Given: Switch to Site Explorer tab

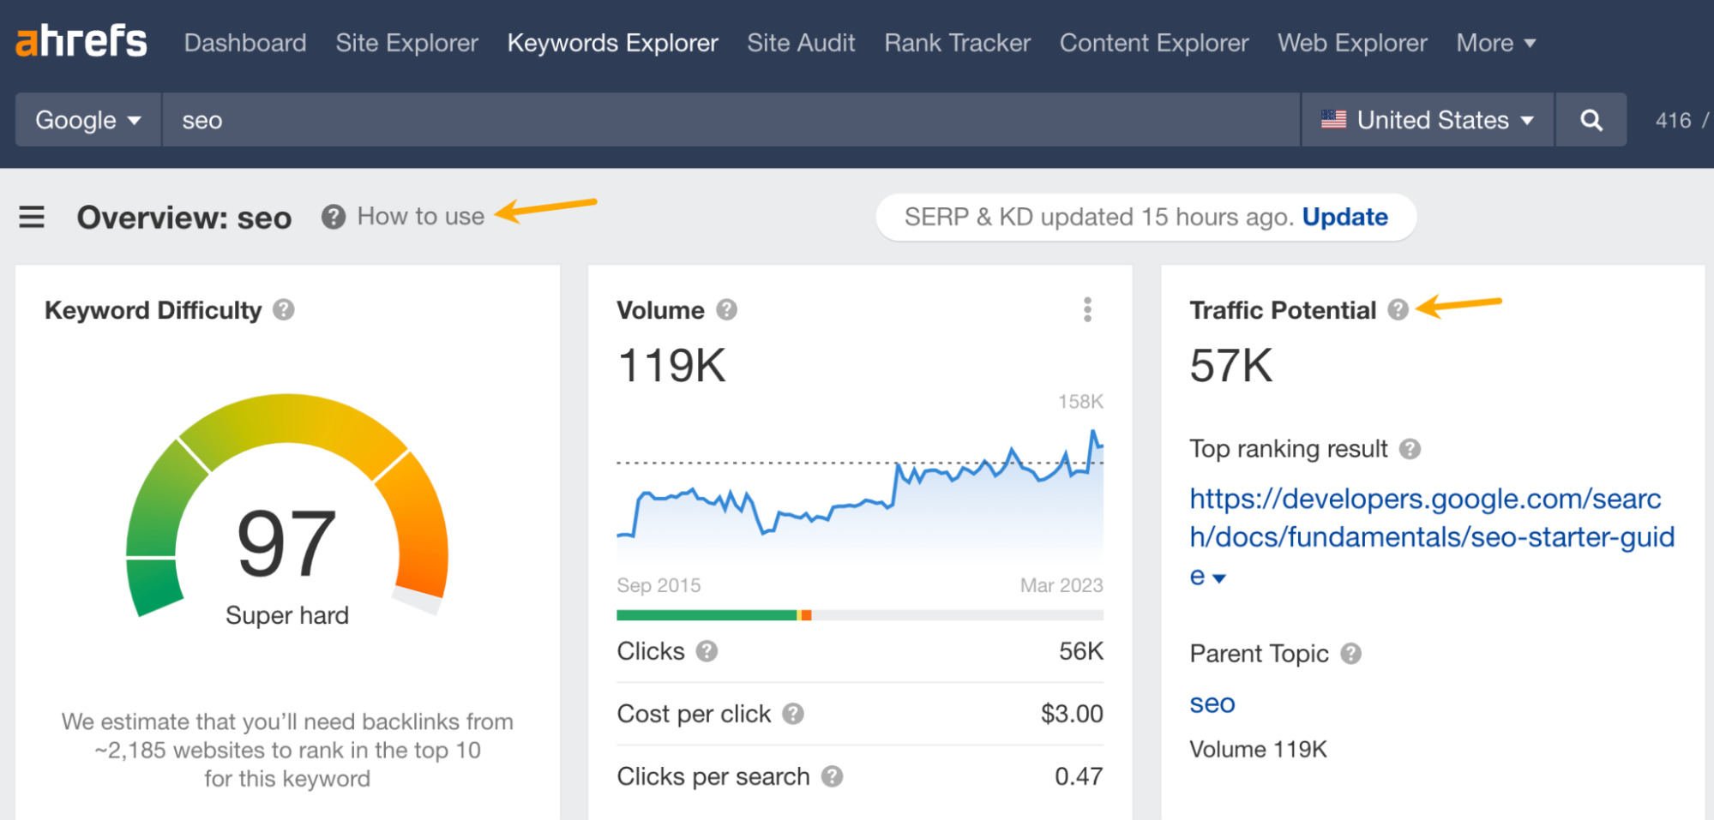Looking at the screenshot, I should click(406, 43).
